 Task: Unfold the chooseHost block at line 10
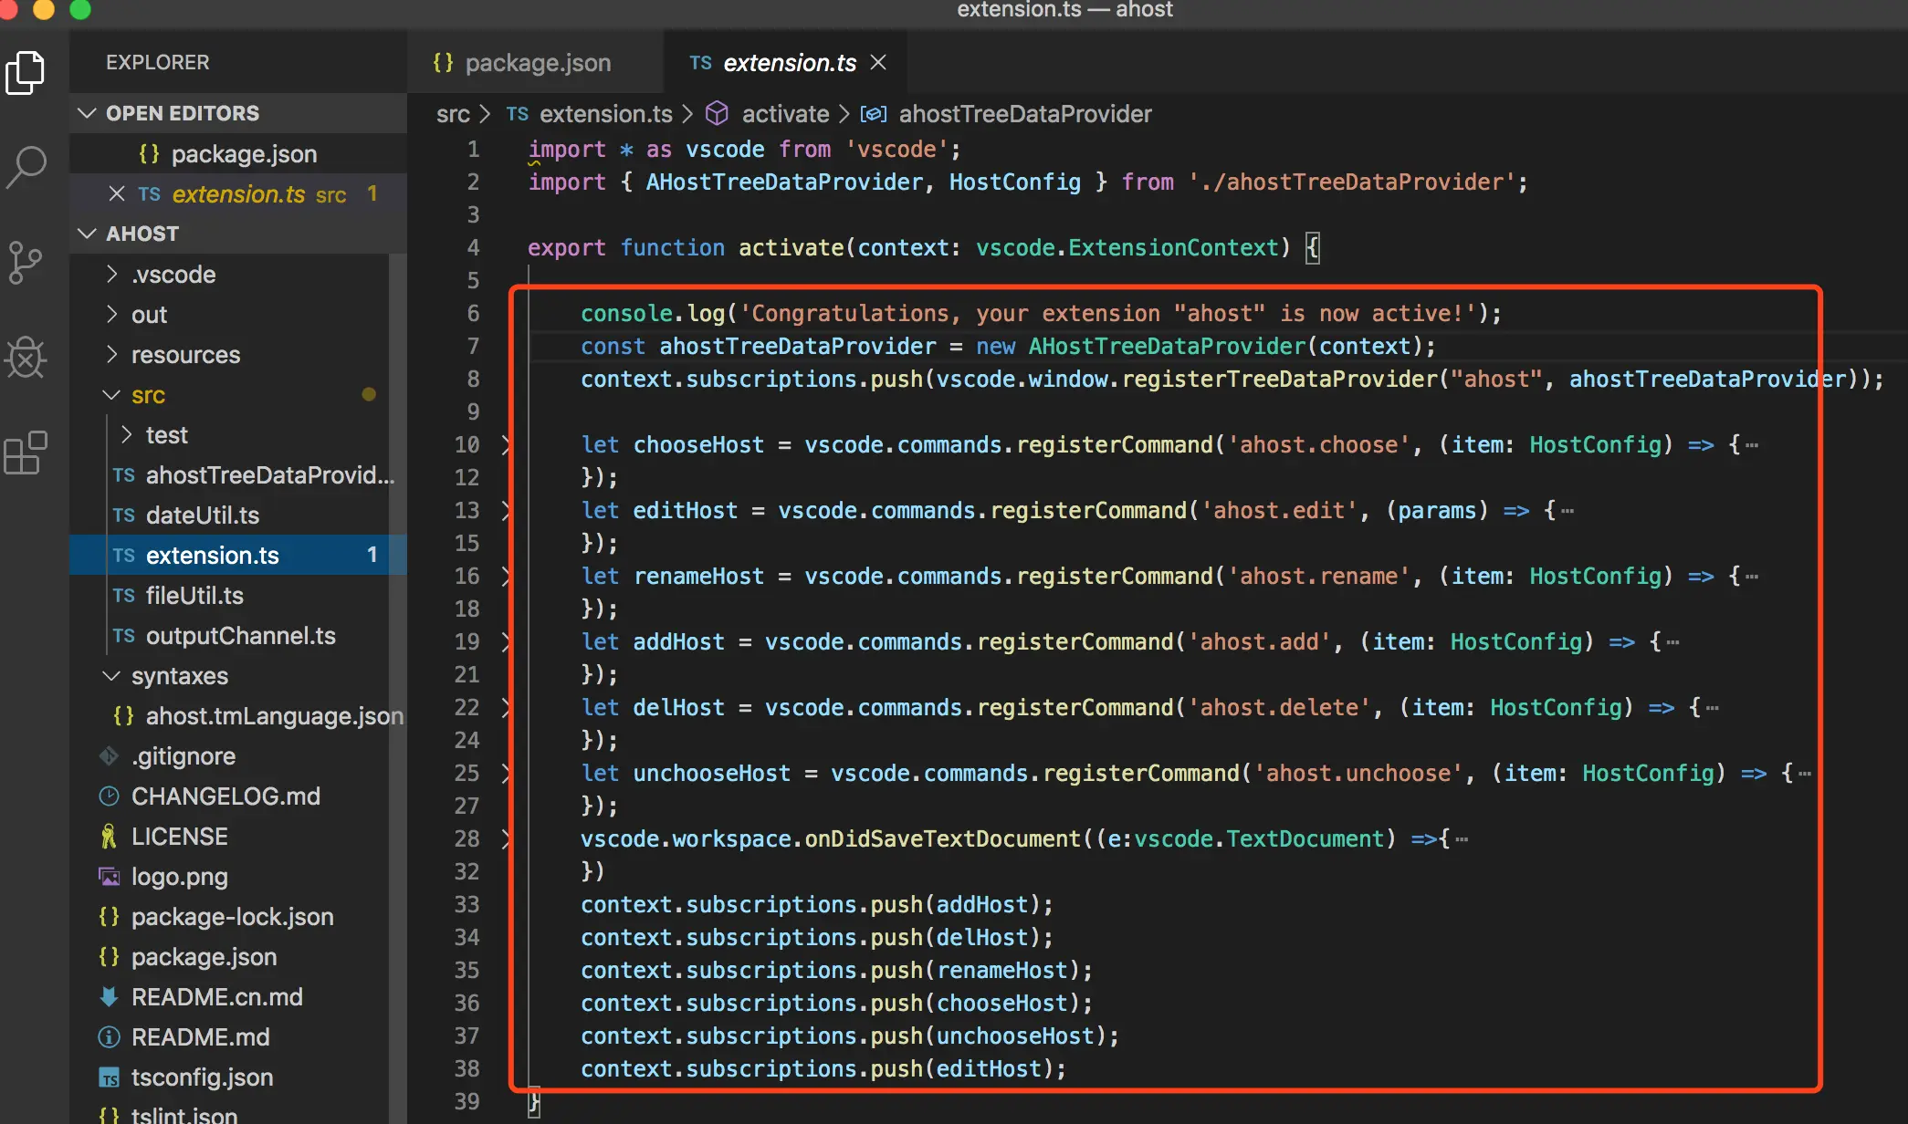pos(507,445)
